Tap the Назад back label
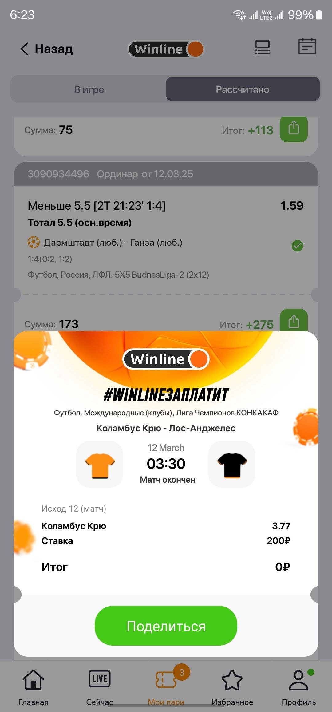The width and height of the screenshot is (332, 712). pos(53,49)
